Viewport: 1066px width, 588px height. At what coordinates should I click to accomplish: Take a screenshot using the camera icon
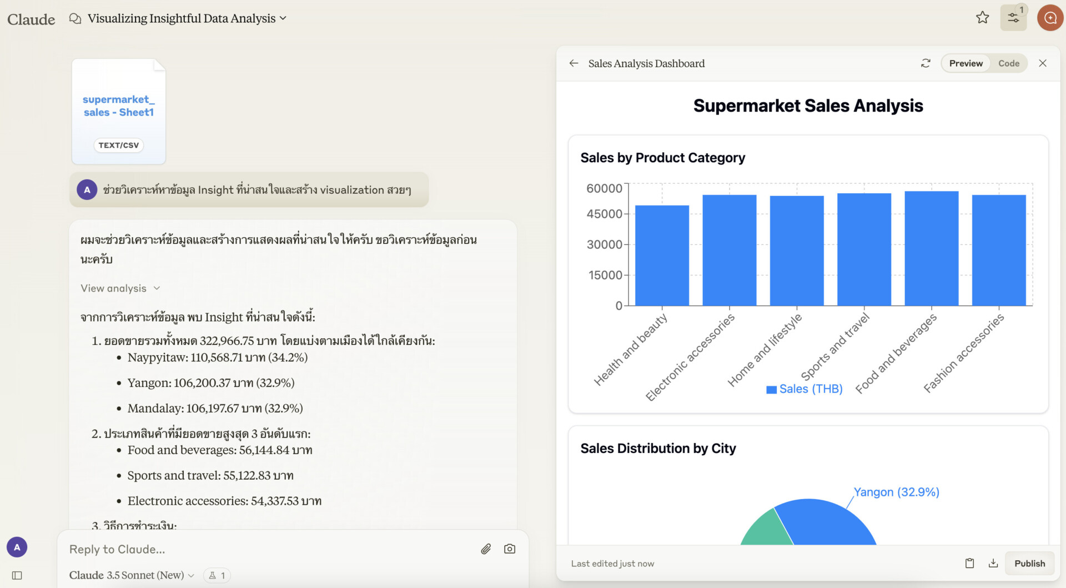[x=510, y=549]
